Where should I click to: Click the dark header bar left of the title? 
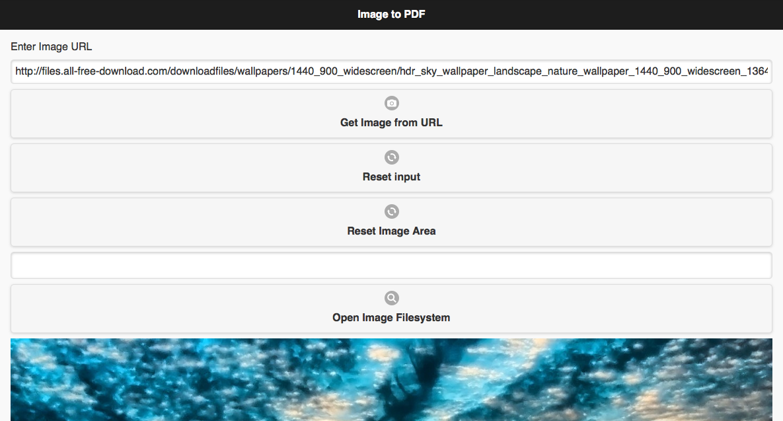pyautogui.click(x=175, y=15)
